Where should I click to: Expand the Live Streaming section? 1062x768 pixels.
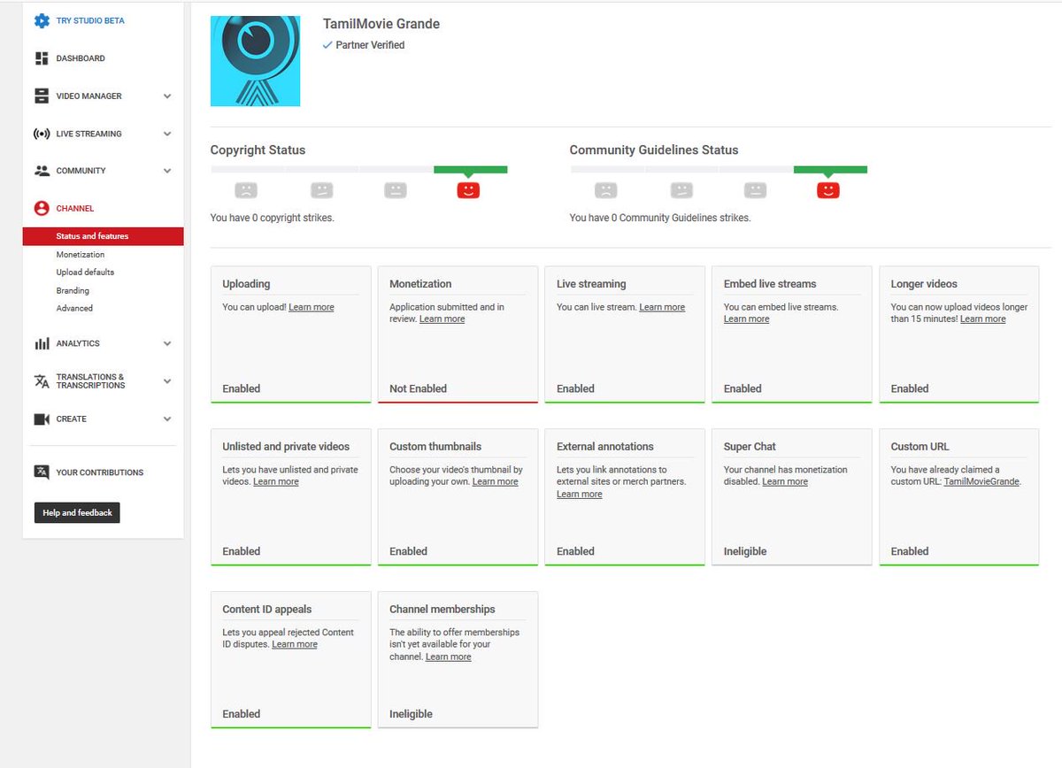[167, 134]
